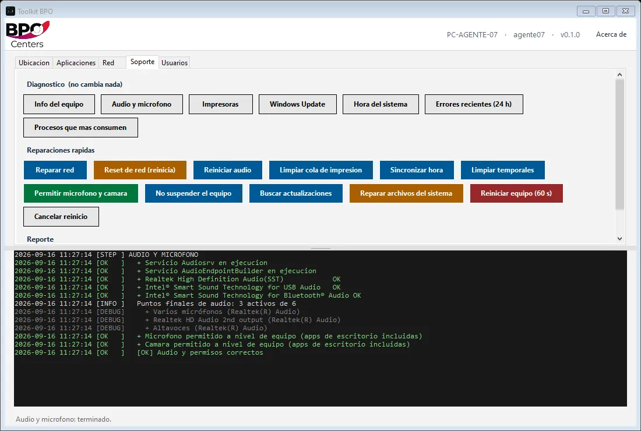The image size is (641, 431).
Task: Click the Limpiar temporales button
Action: click(x=503, y=170)
